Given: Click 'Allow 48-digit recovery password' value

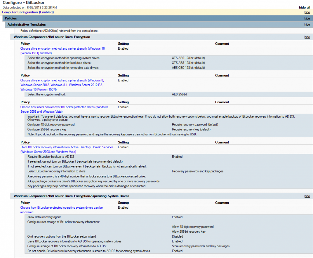Looking at the screenshot, I should (193, 227).
